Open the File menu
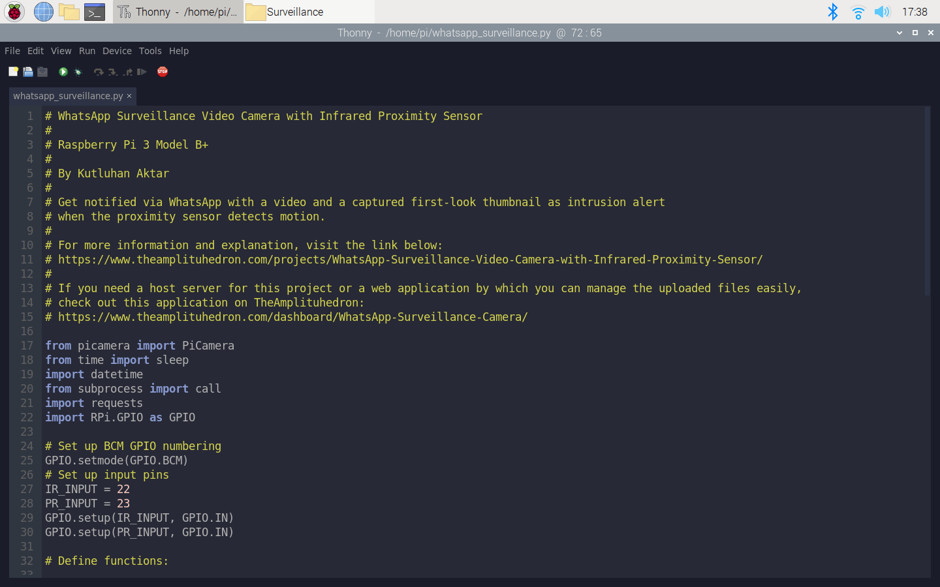The image size is (940, 587). pyautogui.click(x=12, y=51)
